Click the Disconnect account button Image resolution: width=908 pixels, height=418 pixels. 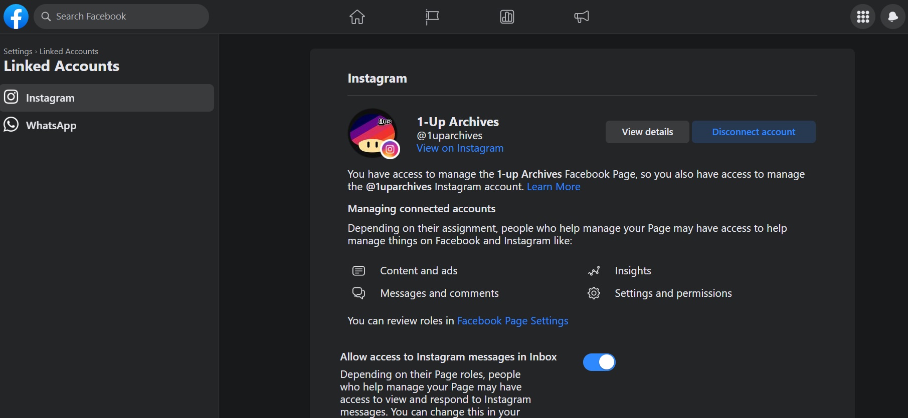(x=754, y=132)
